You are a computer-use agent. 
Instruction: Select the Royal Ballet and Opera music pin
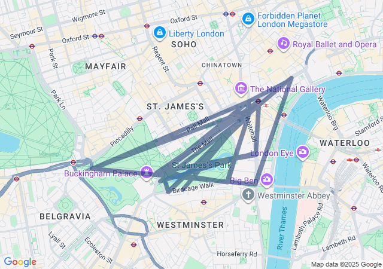point(284,44)
